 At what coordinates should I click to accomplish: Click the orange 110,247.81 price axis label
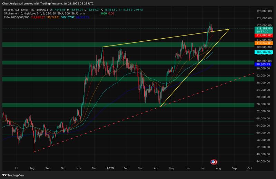click(264, 43)
